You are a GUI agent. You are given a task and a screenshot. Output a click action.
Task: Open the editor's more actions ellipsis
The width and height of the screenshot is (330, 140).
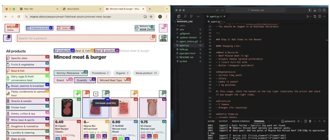coord(325,17)
